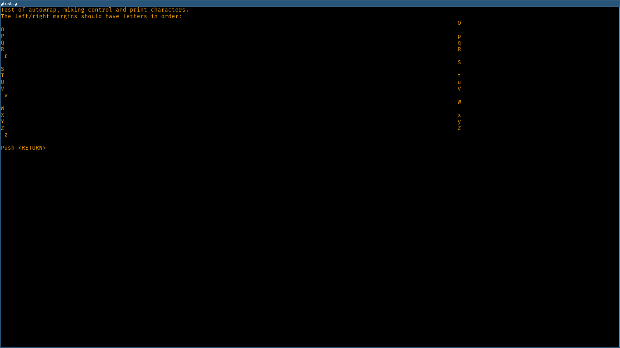Screen dimensions: 620x348
Task: Click uppercase 'Z' in the left margin
Action: 2,128
